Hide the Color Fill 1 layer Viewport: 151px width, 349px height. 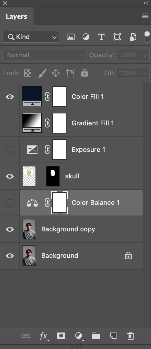point(10,97)
